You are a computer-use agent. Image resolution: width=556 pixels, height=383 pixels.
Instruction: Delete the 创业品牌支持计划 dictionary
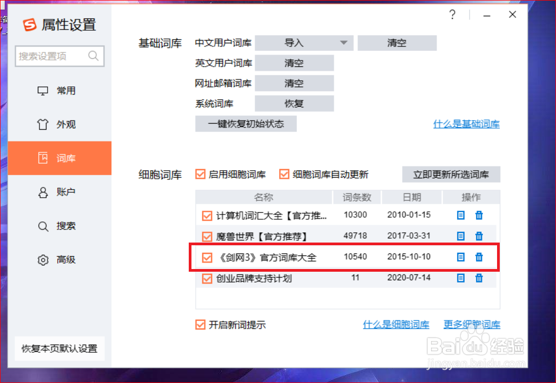pos(479,278)
